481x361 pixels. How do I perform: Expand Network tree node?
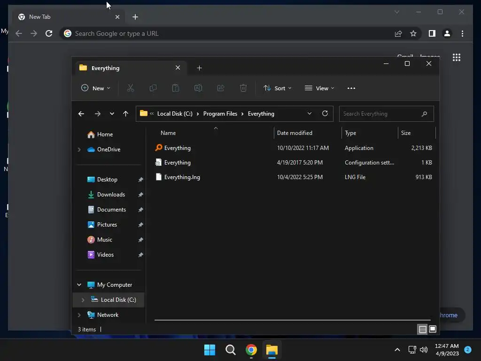tap(79, 315)
